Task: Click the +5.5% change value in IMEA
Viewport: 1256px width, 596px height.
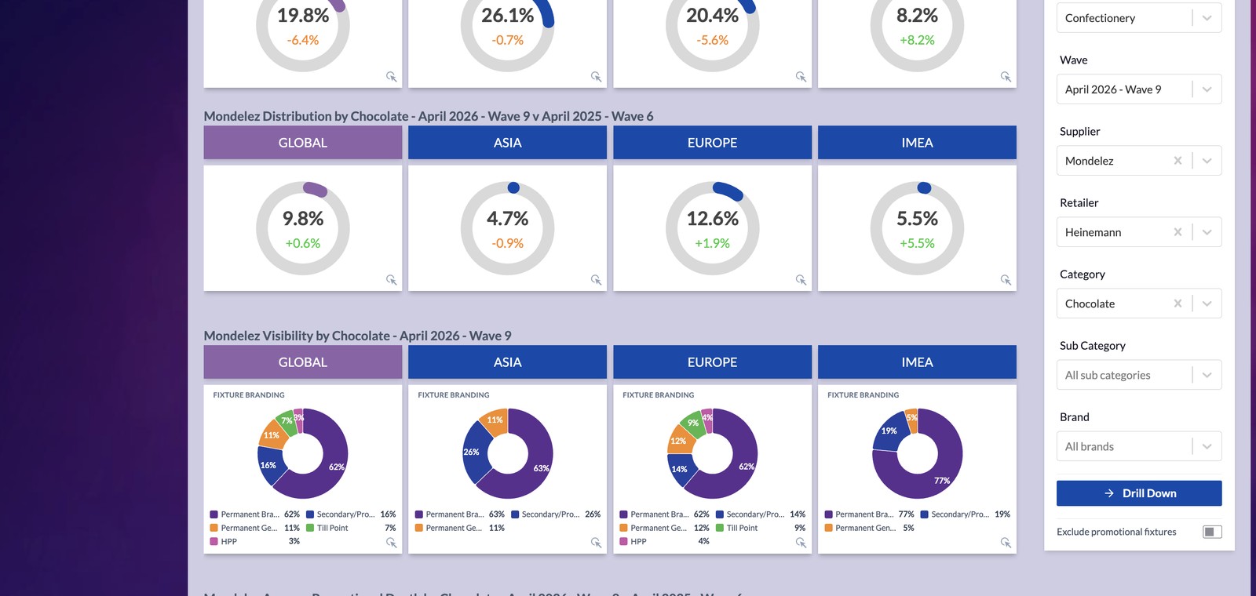Action: [x=917, y=243]
